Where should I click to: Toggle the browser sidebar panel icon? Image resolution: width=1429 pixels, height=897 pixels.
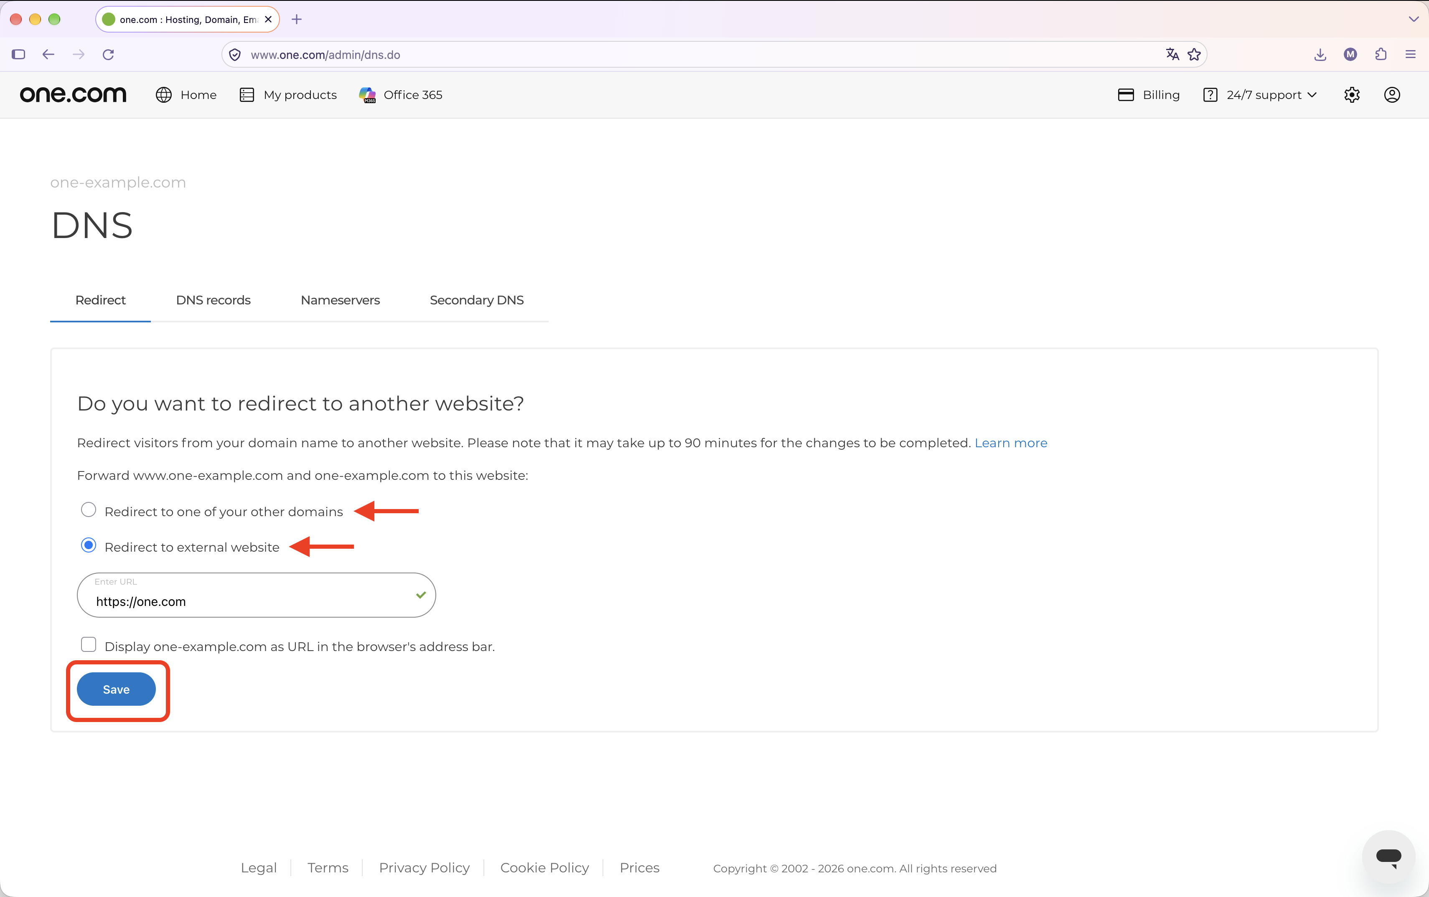18,55
